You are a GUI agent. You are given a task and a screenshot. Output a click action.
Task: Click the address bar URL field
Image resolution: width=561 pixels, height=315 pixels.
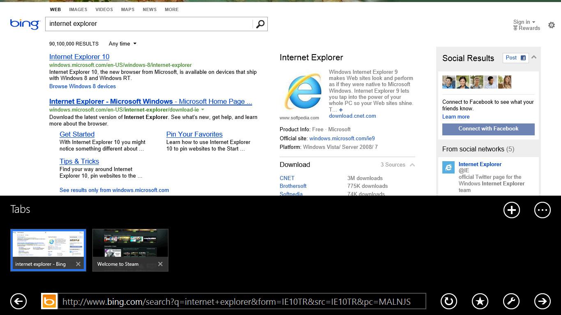tap(241, 301)
